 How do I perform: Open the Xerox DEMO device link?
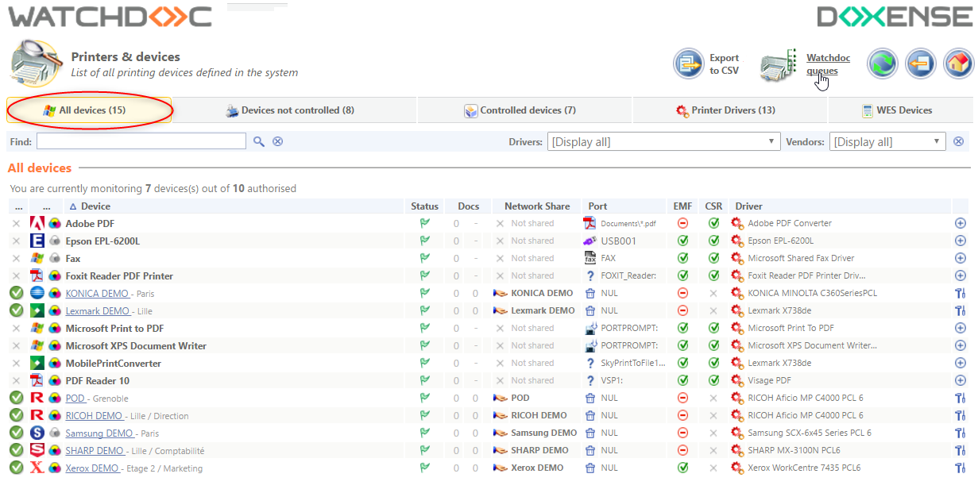[92, 468]
